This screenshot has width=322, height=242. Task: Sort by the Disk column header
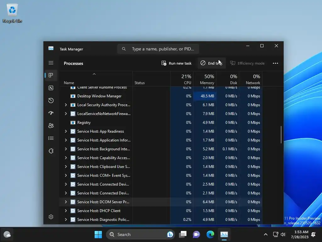coord(228,79)
